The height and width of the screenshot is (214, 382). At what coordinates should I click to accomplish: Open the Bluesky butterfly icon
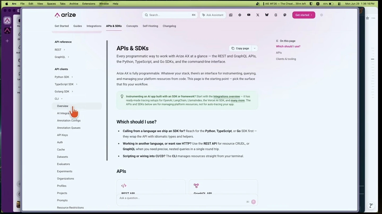267,15
